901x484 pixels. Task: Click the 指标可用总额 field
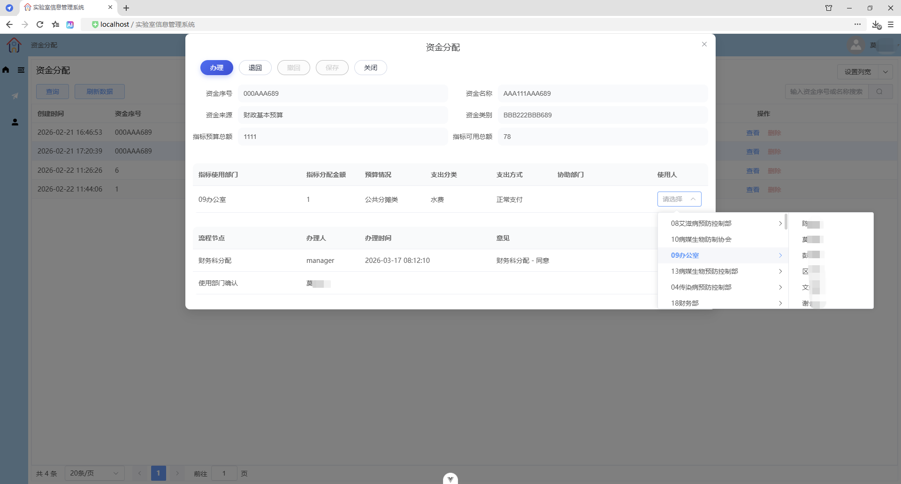[x=603, y=137]
